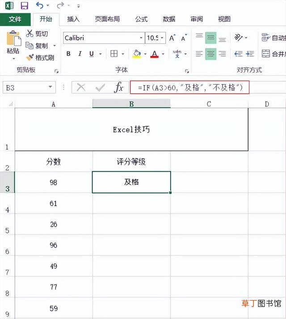Select column B header
Screen dimensions: 286x319
click(x=131, y=104)
